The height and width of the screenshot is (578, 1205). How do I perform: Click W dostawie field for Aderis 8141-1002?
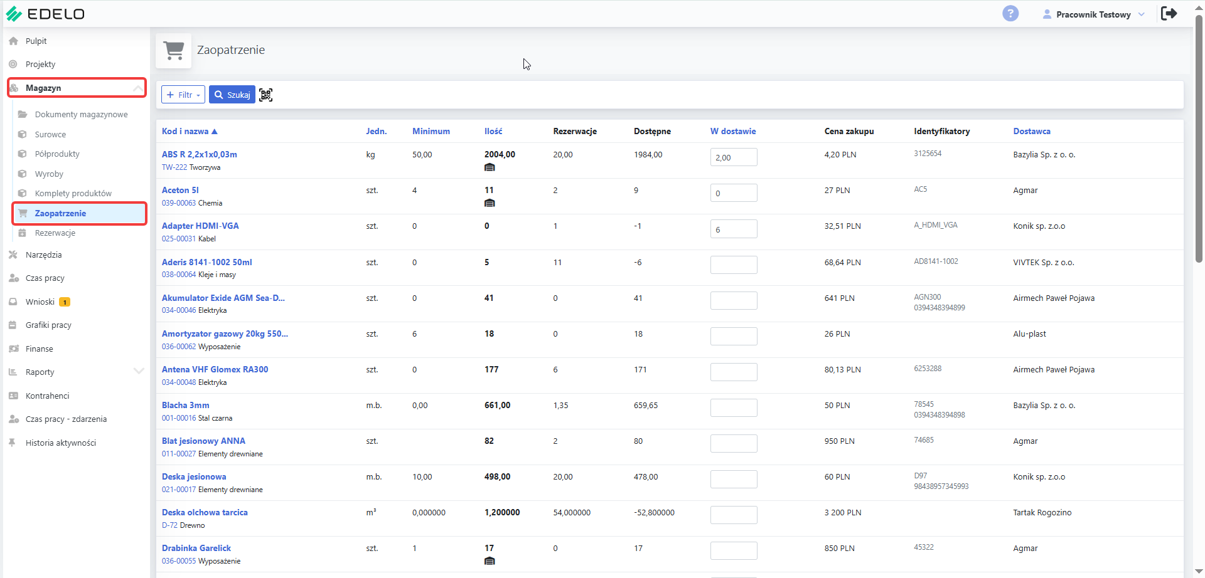coord(734,265)
